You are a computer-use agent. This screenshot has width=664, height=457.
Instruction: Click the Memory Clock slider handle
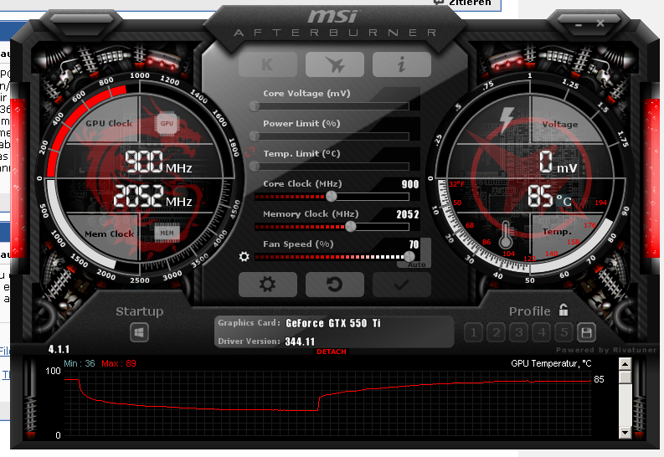coord(351,226)
